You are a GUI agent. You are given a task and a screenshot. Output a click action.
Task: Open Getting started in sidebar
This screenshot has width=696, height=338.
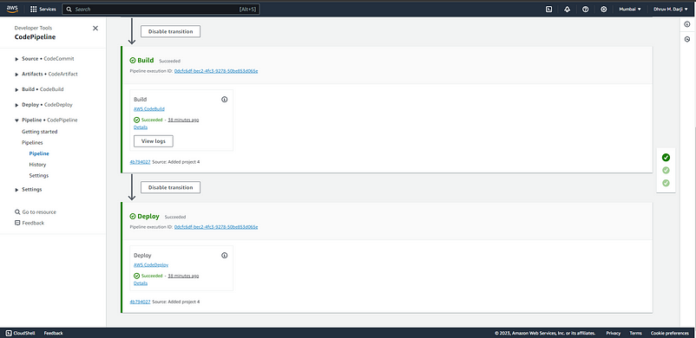tap(40, 132)
